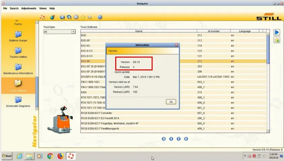Click Ok in the Information dialog

pyautogui.click(x=171, y=102)
